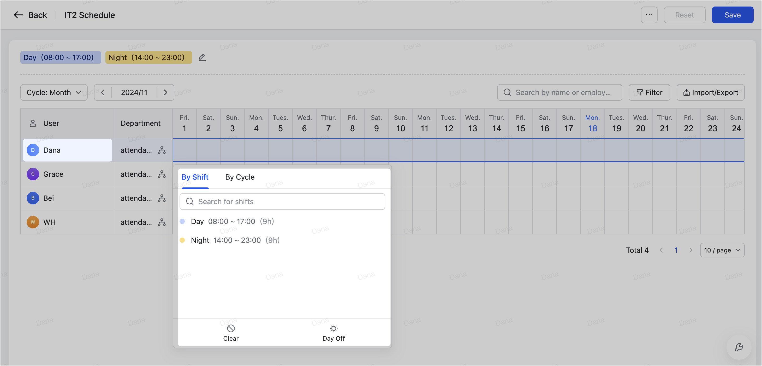Click WH's department org-chart icon

click(x=162, y=222)
